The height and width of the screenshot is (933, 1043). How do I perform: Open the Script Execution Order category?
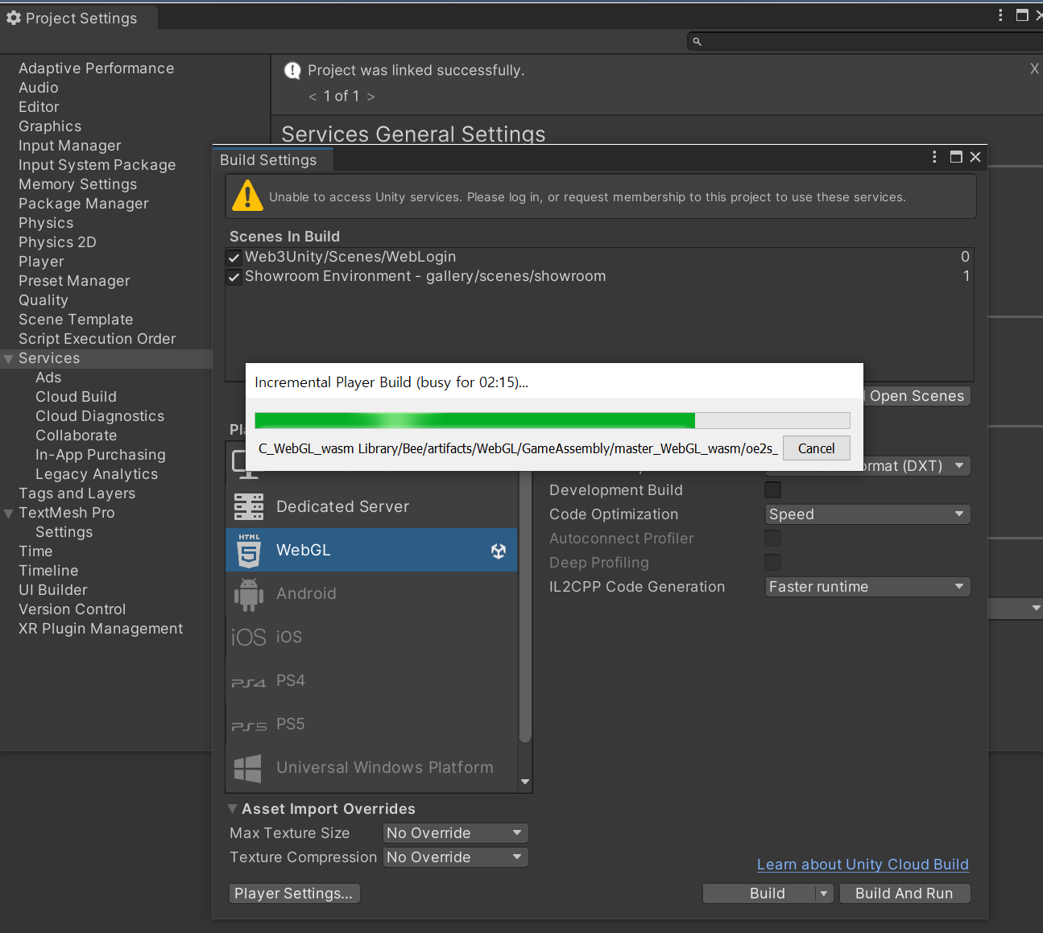tap(97, 339)
